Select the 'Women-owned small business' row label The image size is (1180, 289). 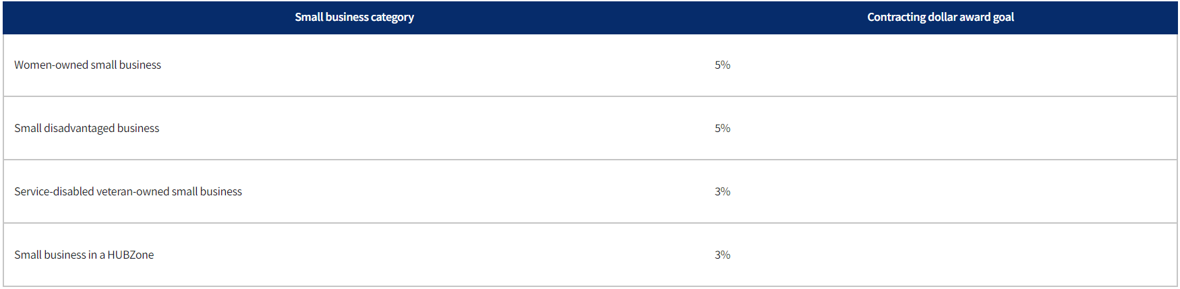88,65
